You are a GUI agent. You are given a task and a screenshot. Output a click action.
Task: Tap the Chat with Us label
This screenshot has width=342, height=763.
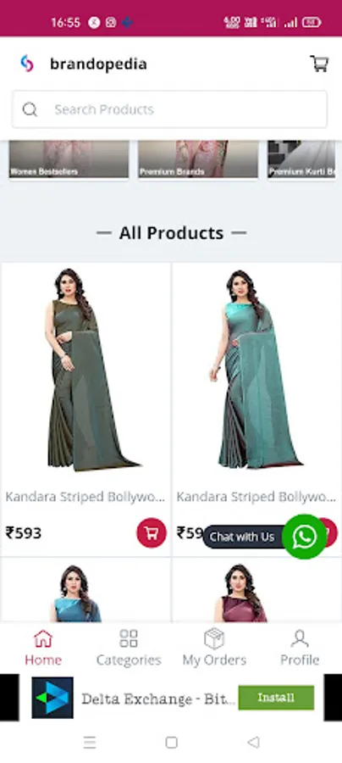(x=242, y=537)
